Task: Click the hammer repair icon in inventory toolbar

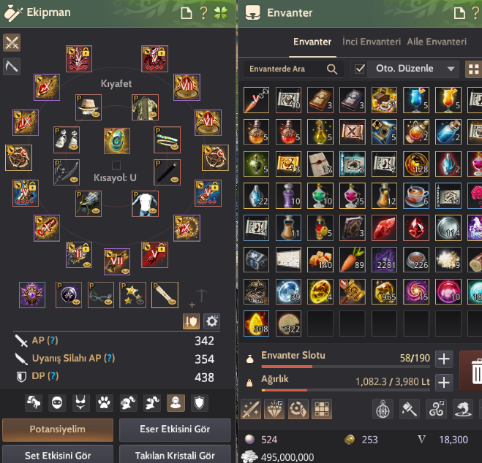Action: (410, 409)
